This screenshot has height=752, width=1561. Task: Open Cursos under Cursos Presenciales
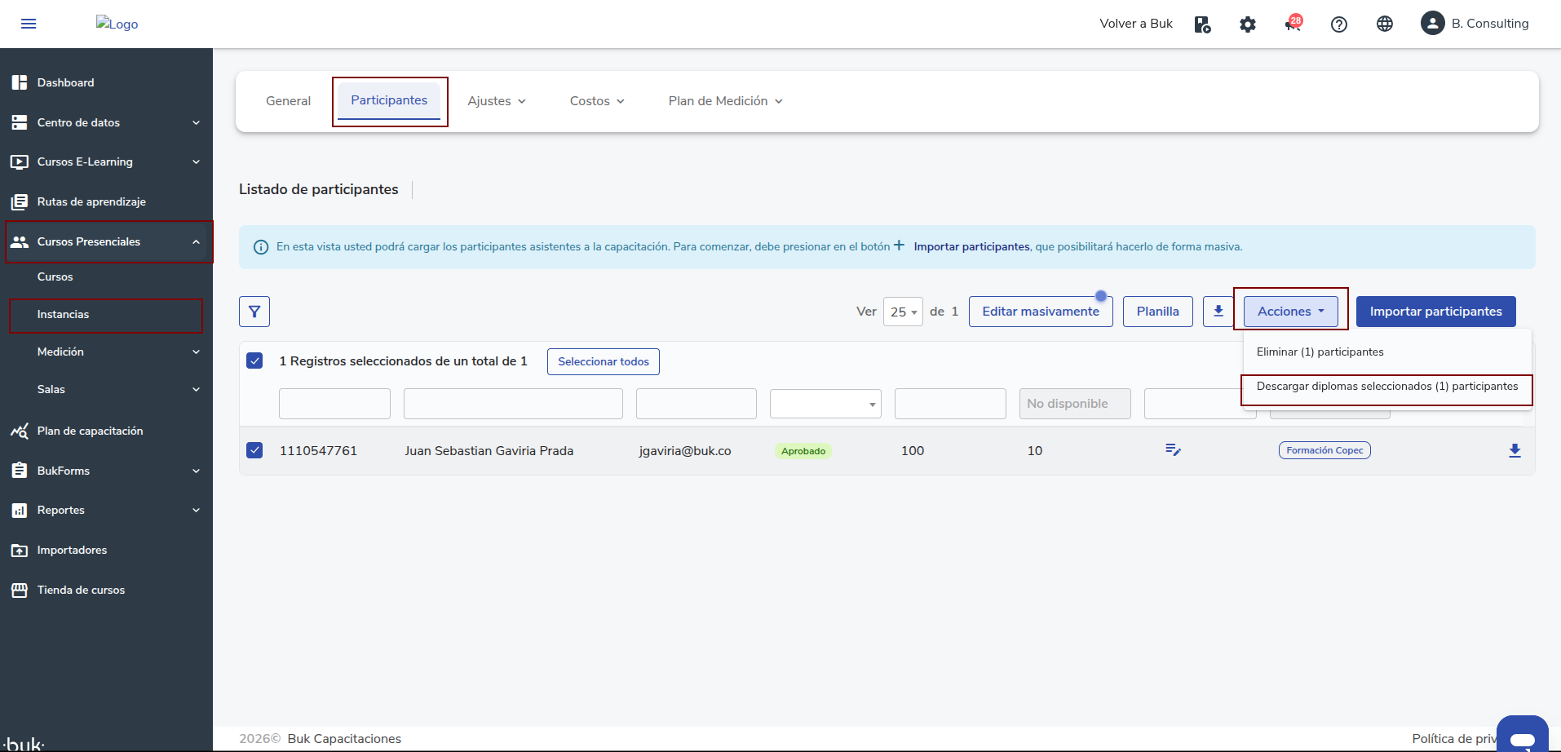tap(55, 277)
